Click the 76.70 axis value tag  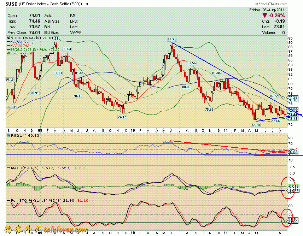(x=293, y=100)
